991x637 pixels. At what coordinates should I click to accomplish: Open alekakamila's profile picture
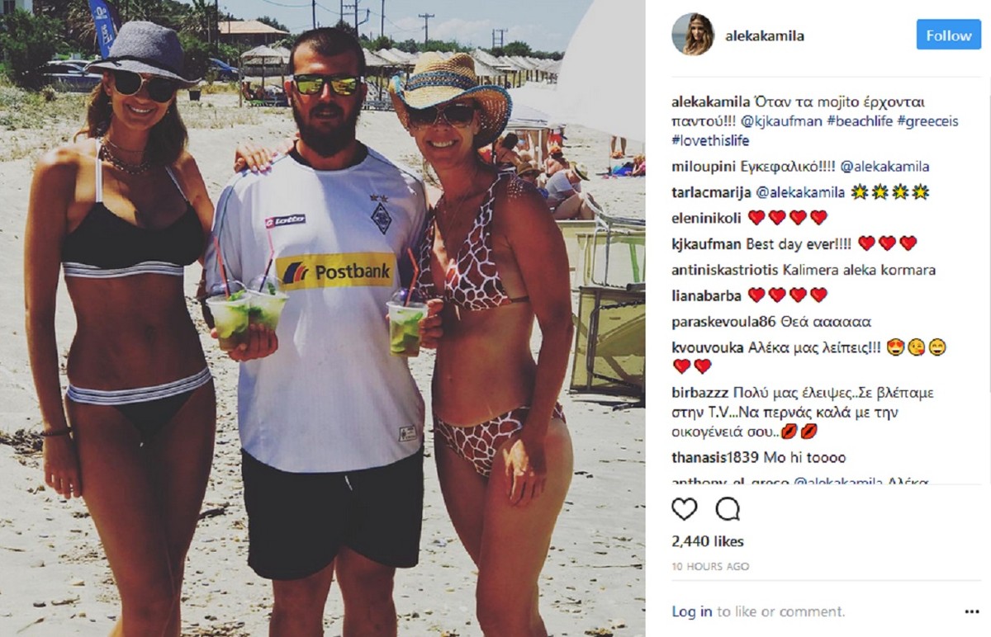coord(693,35)
